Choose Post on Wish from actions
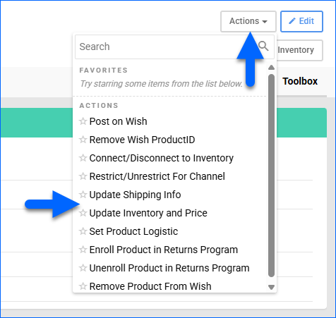This screenshot has width=336, height=318. point(118,121)
